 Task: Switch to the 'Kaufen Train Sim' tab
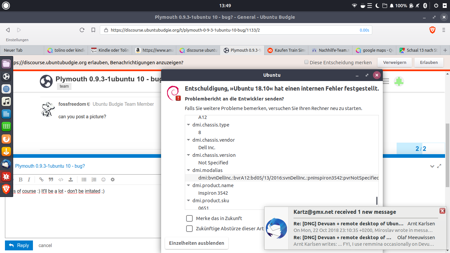(286, 50)
